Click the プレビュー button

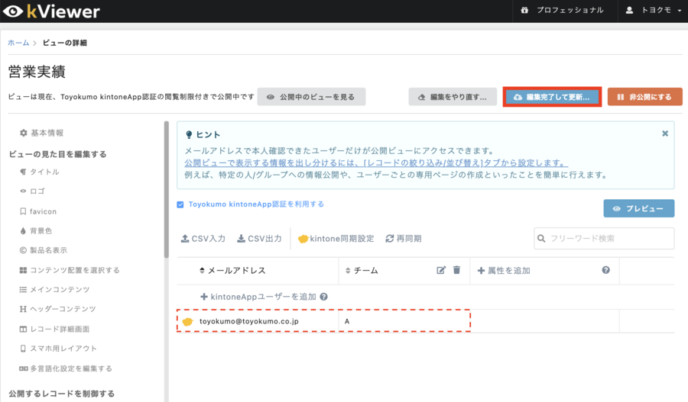point(639,208)
